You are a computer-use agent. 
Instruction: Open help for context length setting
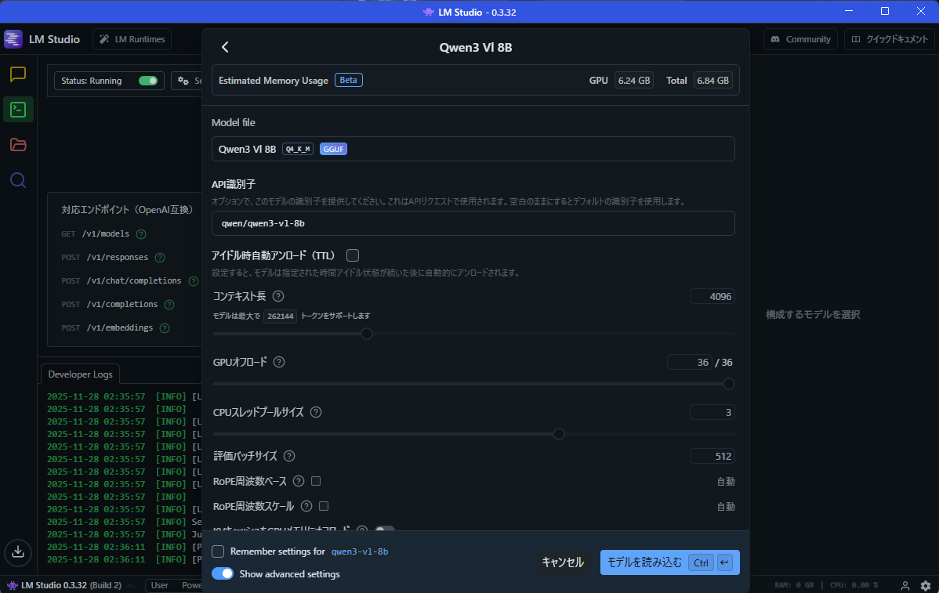click(278, 296)
